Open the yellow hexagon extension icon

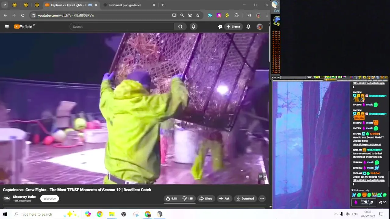pyautogui.click(x=227, y=15)
